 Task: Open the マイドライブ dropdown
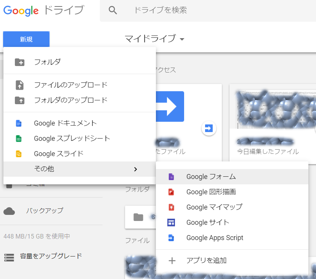(x=155, y=39)
